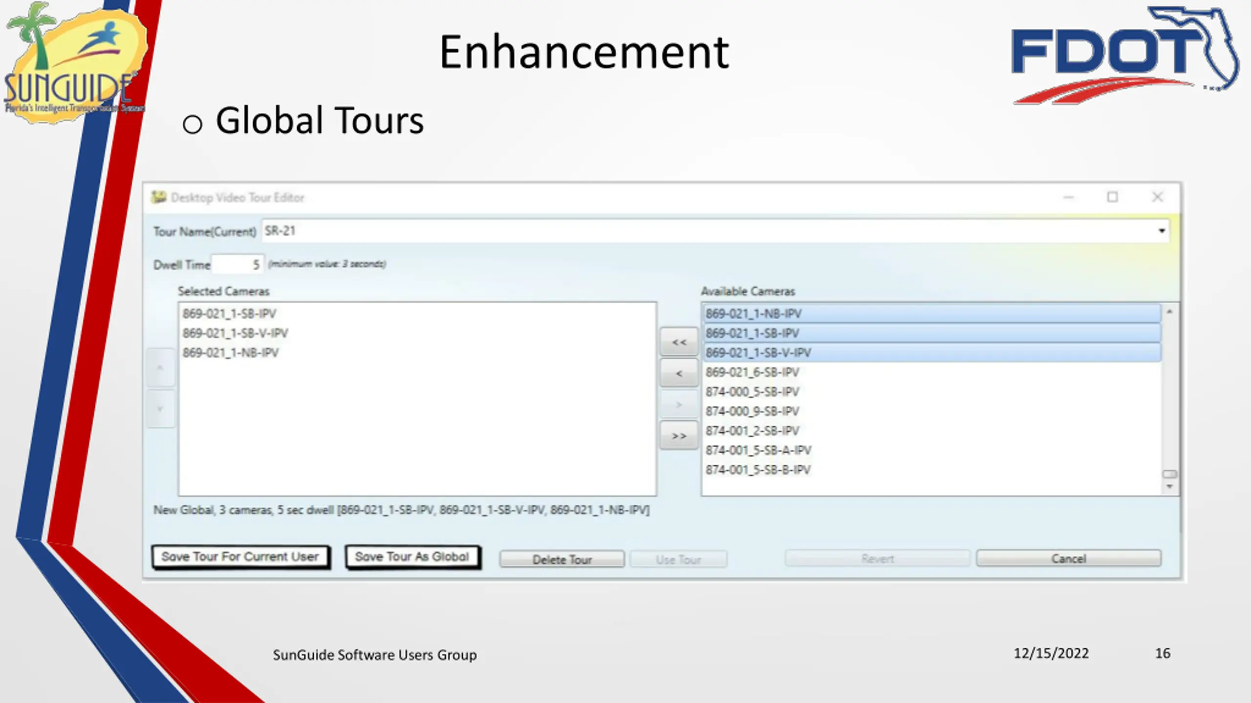This screenshot has width=1251, height=703.
Task: Select available camera 874-001_2-SB-IPV
Action: [932, 431]
